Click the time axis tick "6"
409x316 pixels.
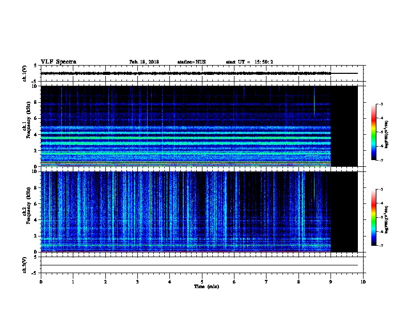pyautogui.click(x=234, y=281)
